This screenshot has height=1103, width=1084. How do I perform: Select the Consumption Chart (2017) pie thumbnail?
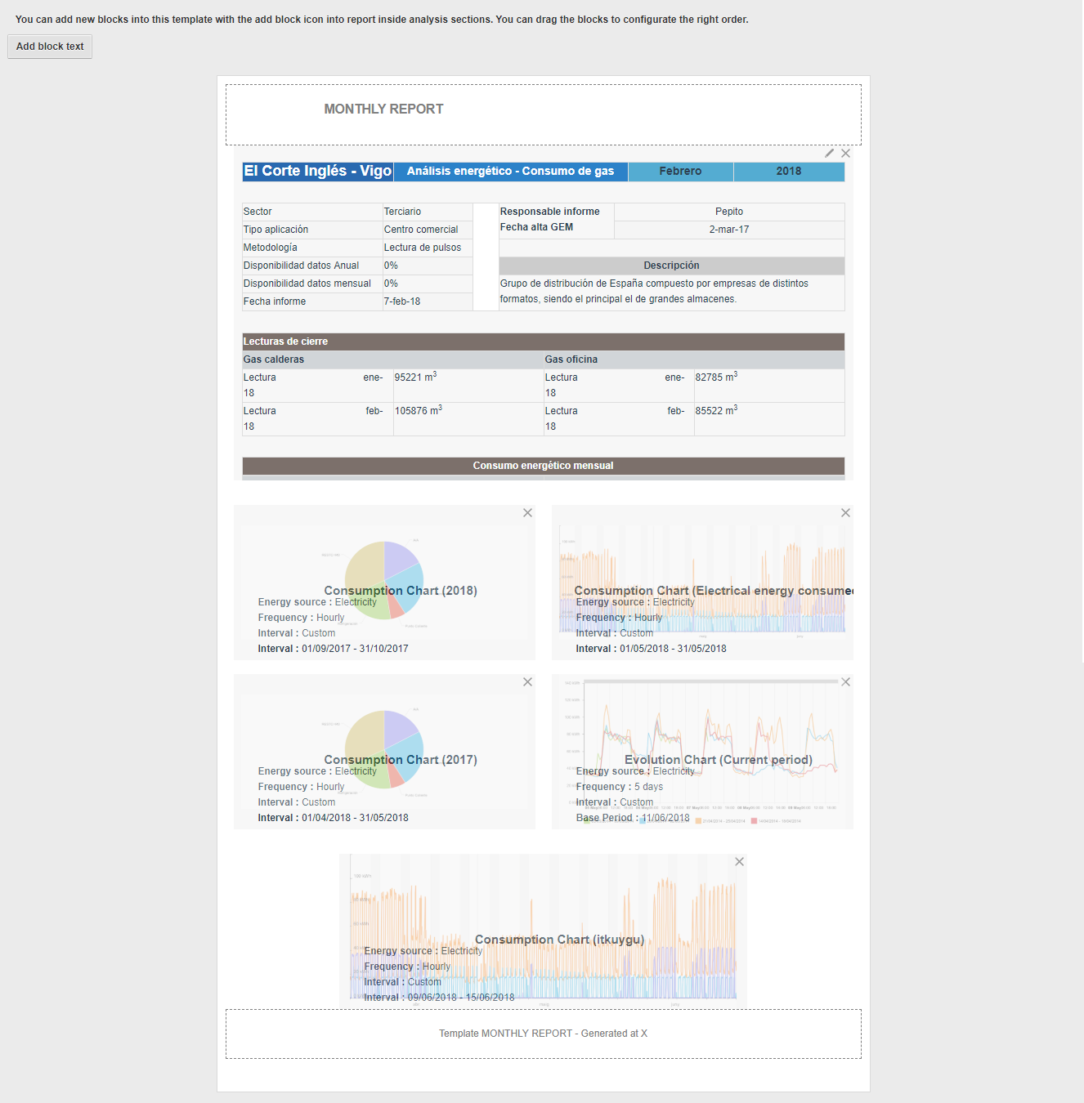click(x=384, y=751)
